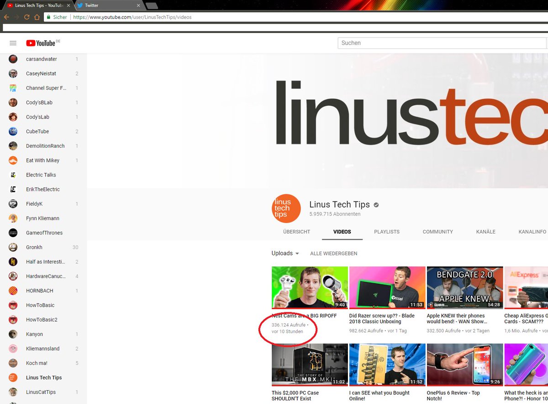This screenshot has width=548, height=404.
Task: Play the MBX MKII case thumbnail
Action: pyautogui.click(x=310, y=365)
